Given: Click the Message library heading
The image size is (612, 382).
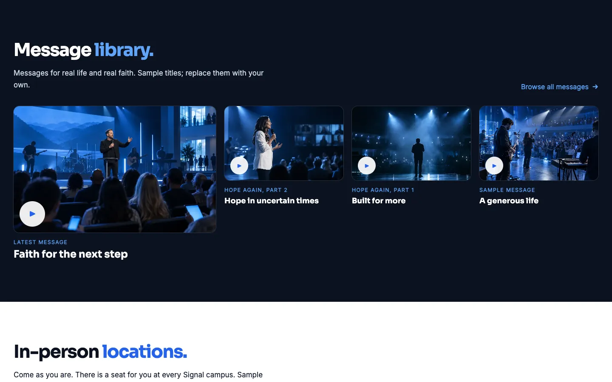Looking at the screenshot, I should point(84,50).
